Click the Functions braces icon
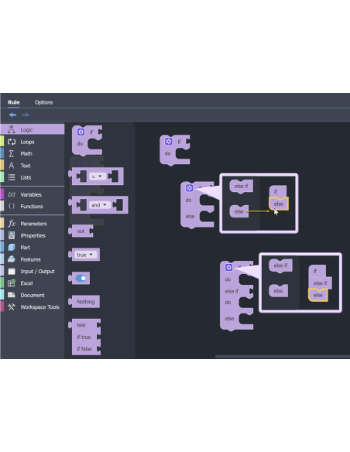Screen dimensions: 350x452 12,206
